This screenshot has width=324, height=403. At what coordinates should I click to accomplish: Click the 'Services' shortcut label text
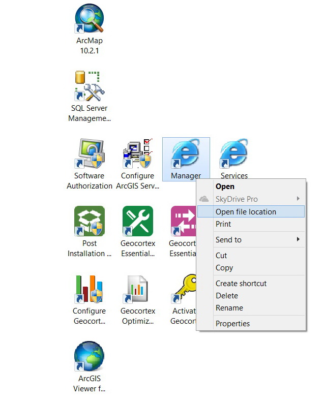(x=234, y=175)
